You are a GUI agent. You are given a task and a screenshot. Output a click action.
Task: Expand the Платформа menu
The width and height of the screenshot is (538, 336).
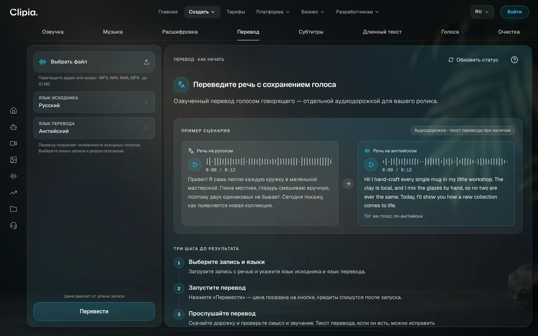click(x=273, y=12)
